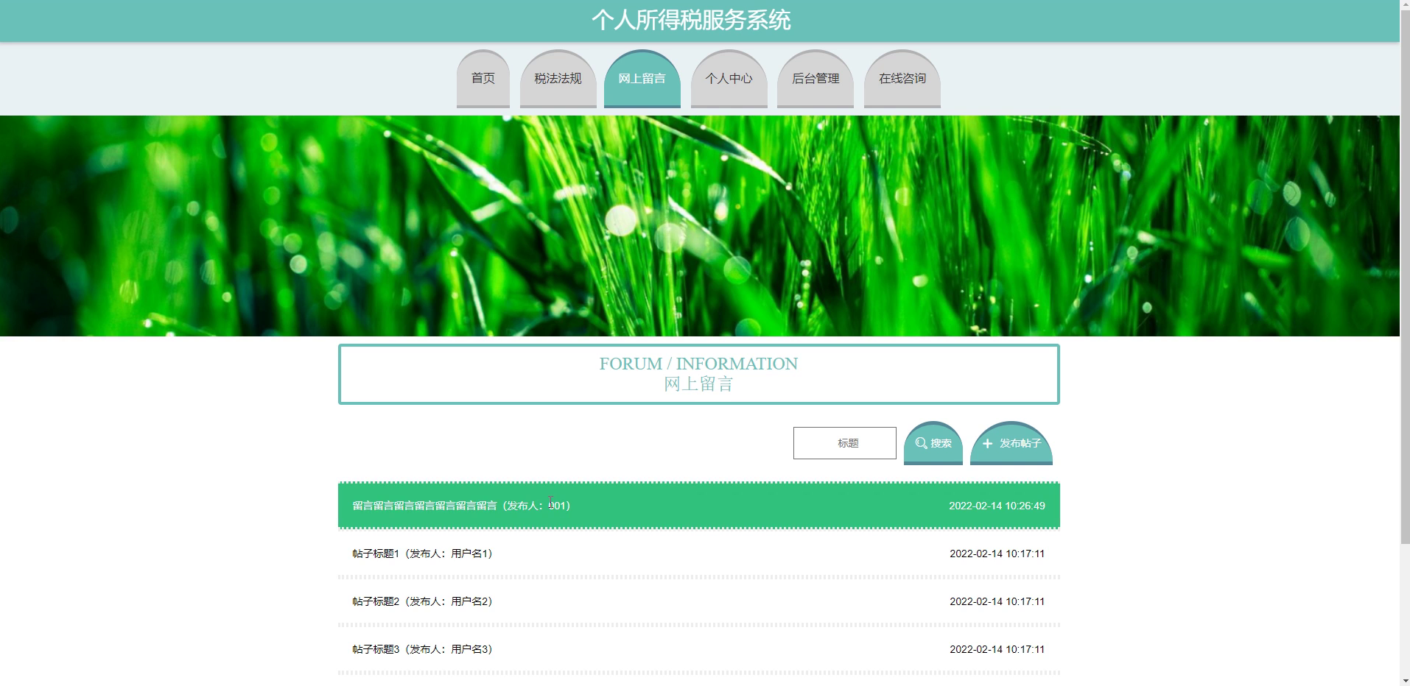Open the post 帖子标题1
This screenshot has width=1410, height=686.
pyautogui.click(x=699, y=554)
